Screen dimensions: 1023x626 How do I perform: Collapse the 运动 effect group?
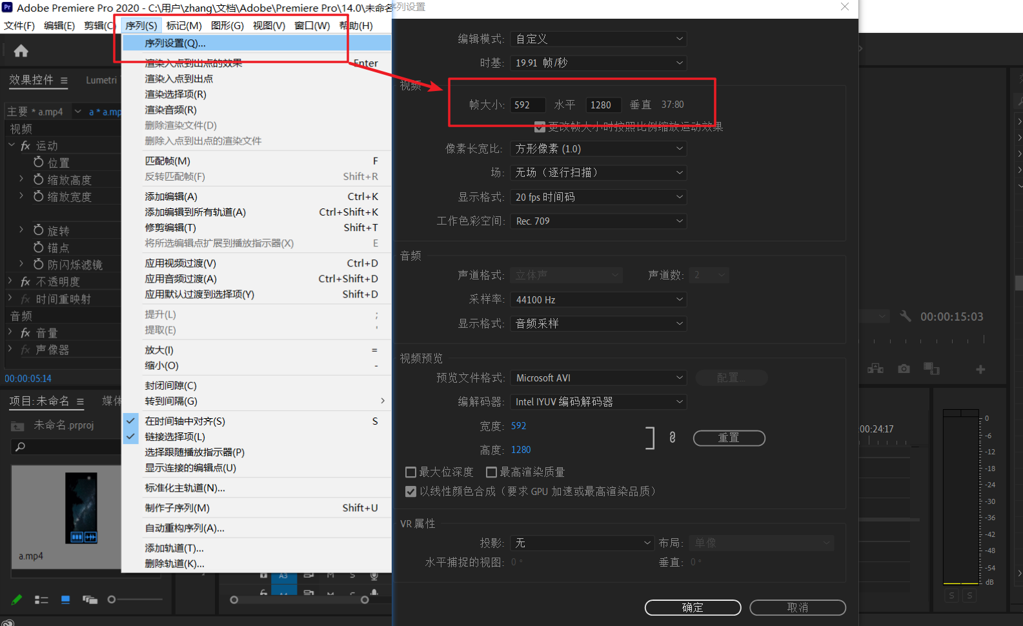[x=11, y=145]
